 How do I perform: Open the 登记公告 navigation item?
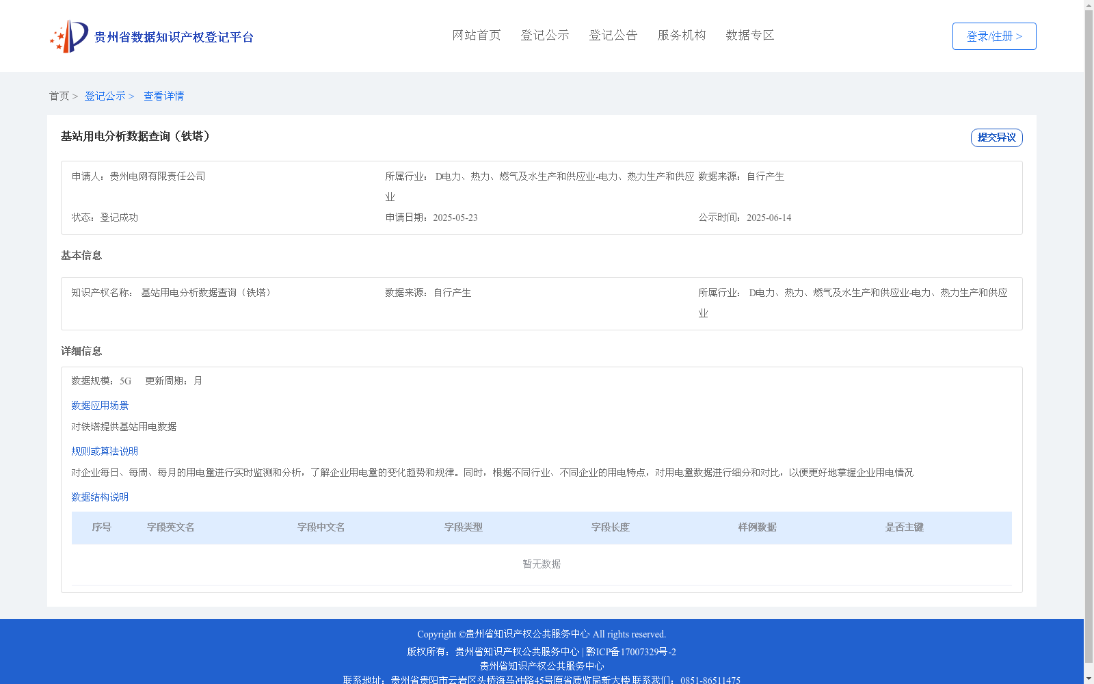613,36
